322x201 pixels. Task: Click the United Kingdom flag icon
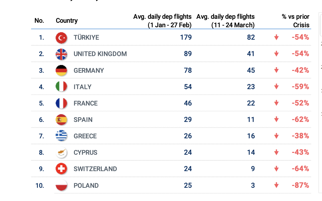click(61, 54)
